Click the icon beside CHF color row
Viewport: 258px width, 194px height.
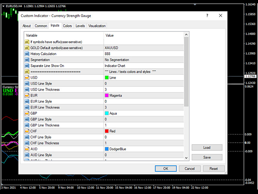pos(27,131)
